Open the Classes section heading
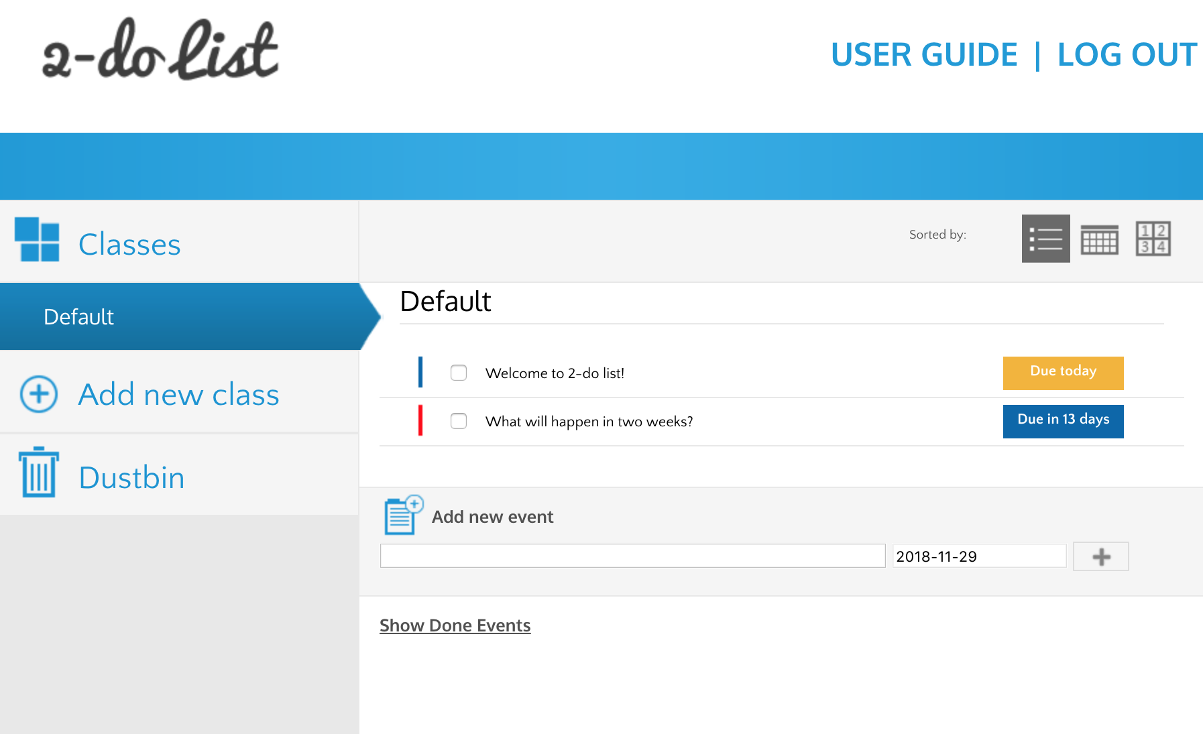The image size is (1203, 734). pyautogui.click(x=129, y=244)
